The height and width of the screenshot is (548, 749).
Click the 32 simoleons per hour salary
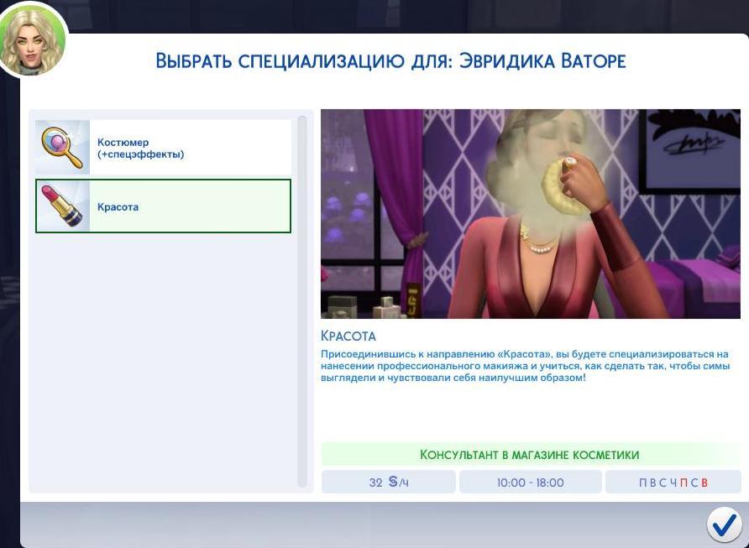click(388, 483)
